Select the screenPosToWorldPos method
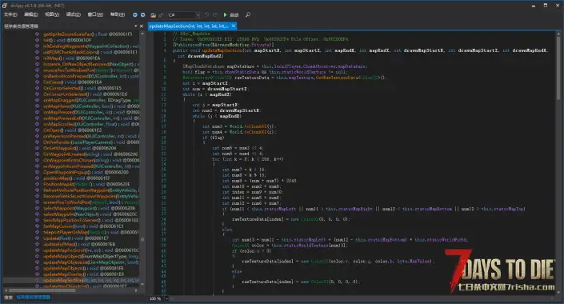Image resolution: width=564 pixels, height=304 pixels. 90,202
